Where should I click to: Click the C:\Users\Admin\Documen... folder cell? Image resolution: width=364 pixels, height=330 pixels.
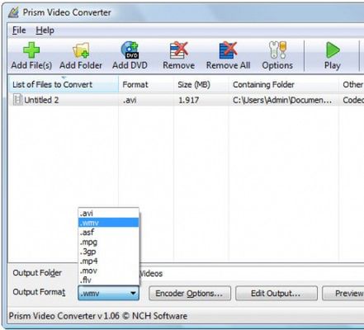click(282, 100)
